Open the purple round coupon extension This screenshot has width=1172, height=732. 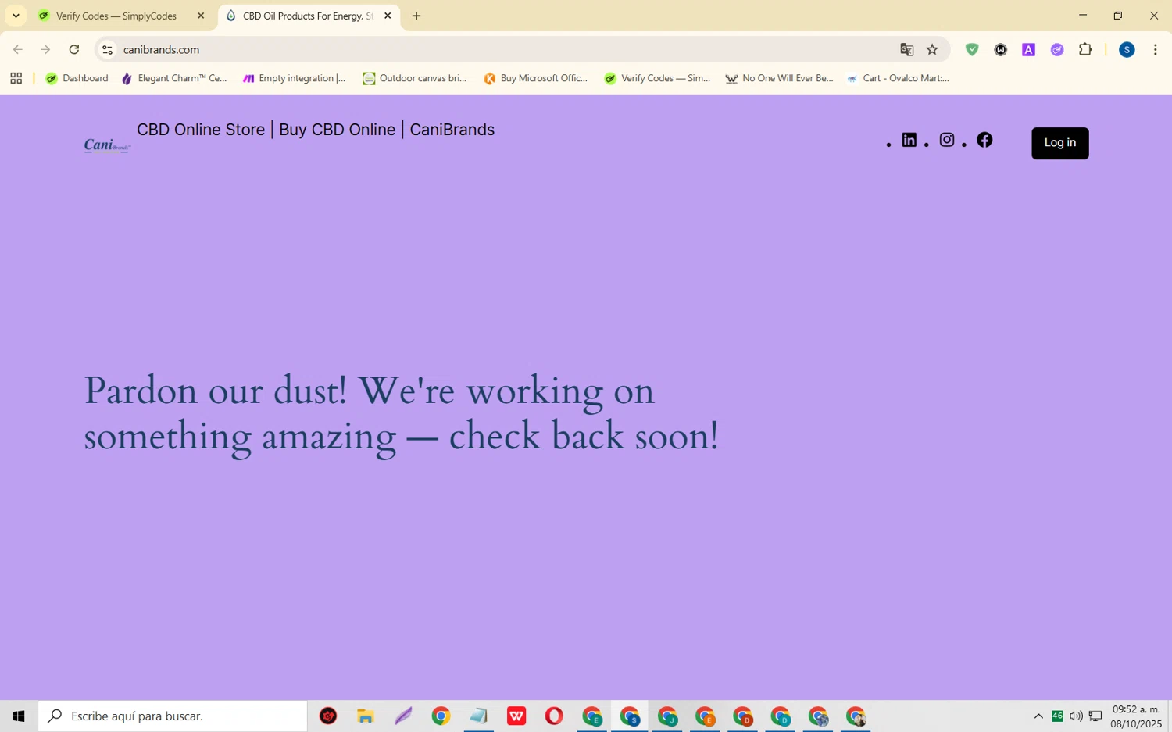click(1057, 49)
